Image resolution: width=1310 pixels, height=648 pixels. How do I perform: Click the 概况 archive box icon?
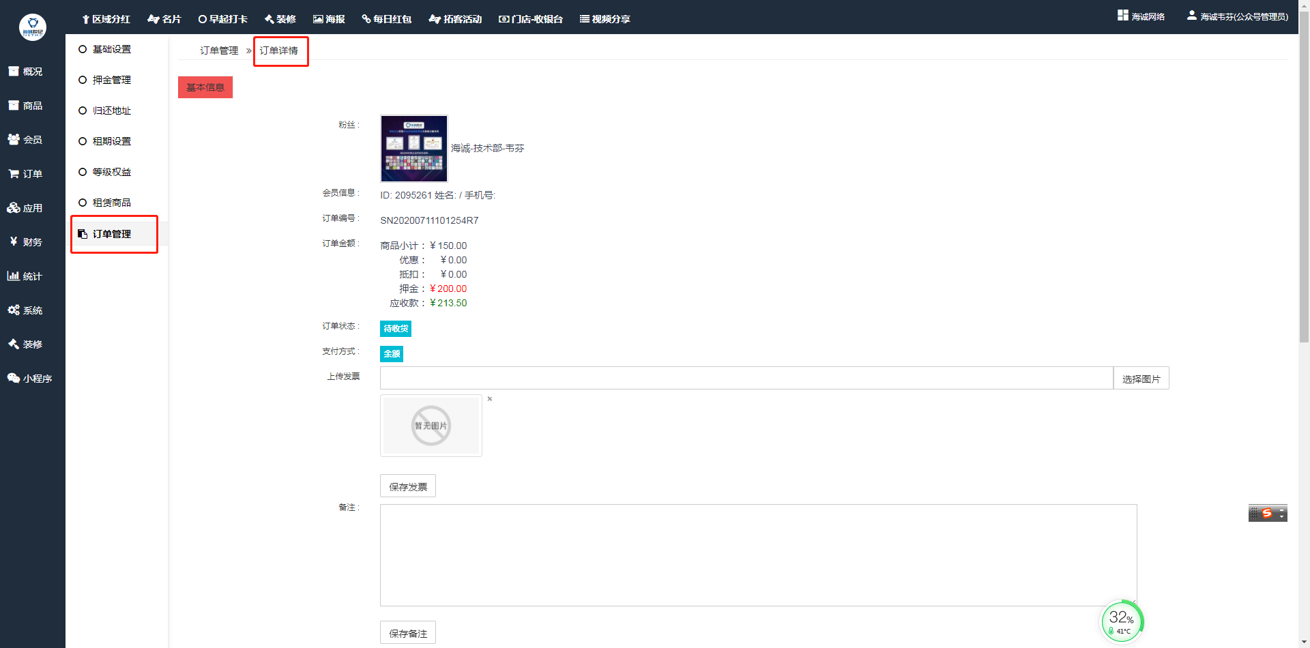(x=13, y=71)
